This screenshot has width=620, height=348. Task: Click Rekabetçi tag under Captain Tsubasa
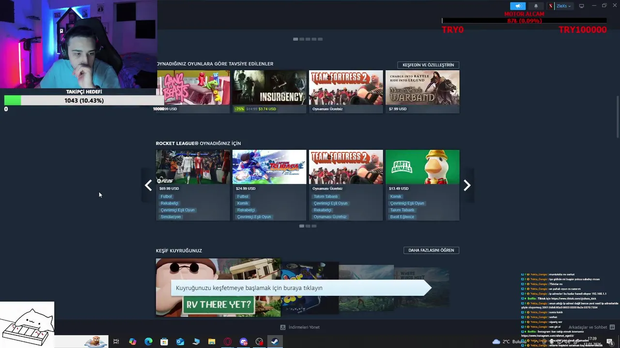click(246, 210)
